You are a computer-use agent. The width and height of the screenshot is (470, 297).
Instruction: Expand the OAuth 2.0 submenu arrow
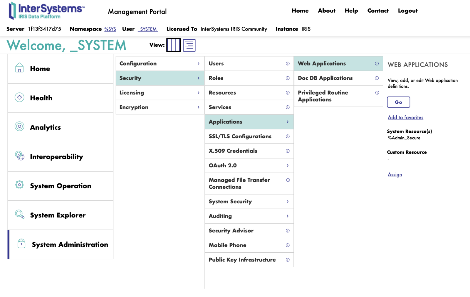point(287,166)
